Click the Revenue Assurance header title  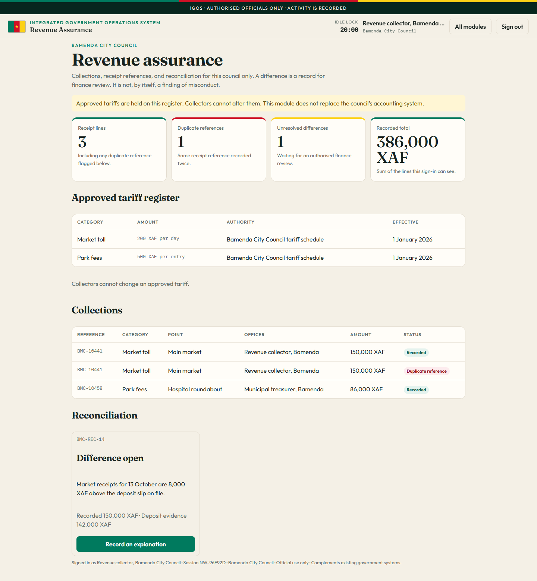pyautogui.click(x=61, y=30)
